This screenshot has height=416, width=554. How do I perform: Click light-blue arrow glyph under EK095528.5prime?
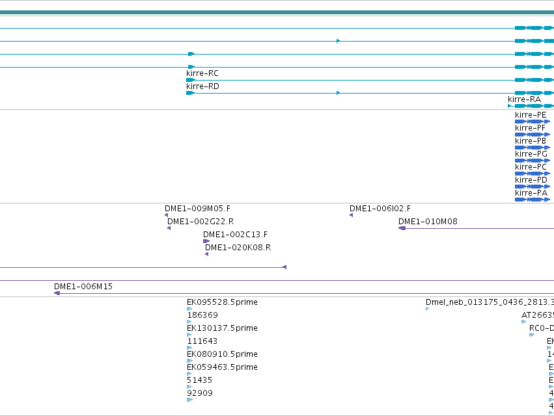pos(189,309)
